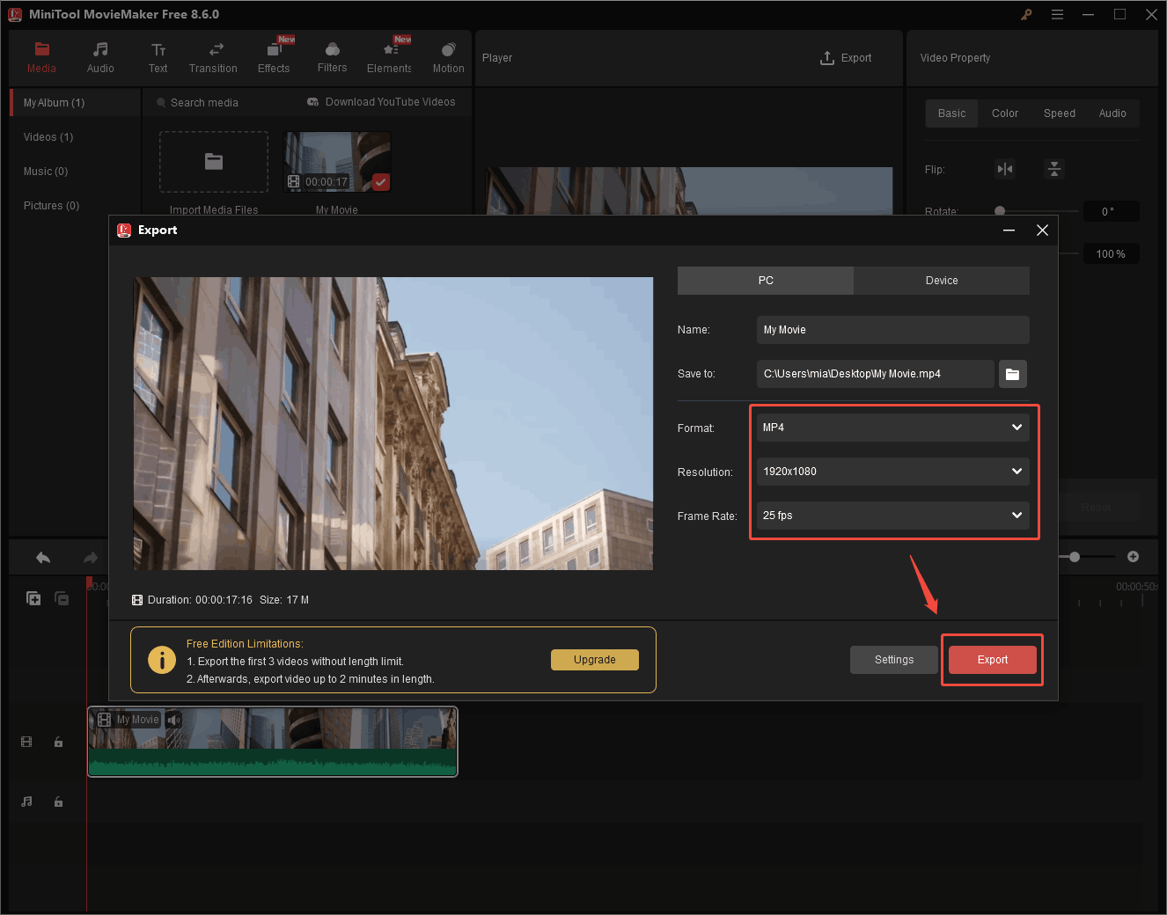Viewport: 1167px width, 915px height.
Task: Select the Speed video property tab
Action: click(x=1060, y=113)
